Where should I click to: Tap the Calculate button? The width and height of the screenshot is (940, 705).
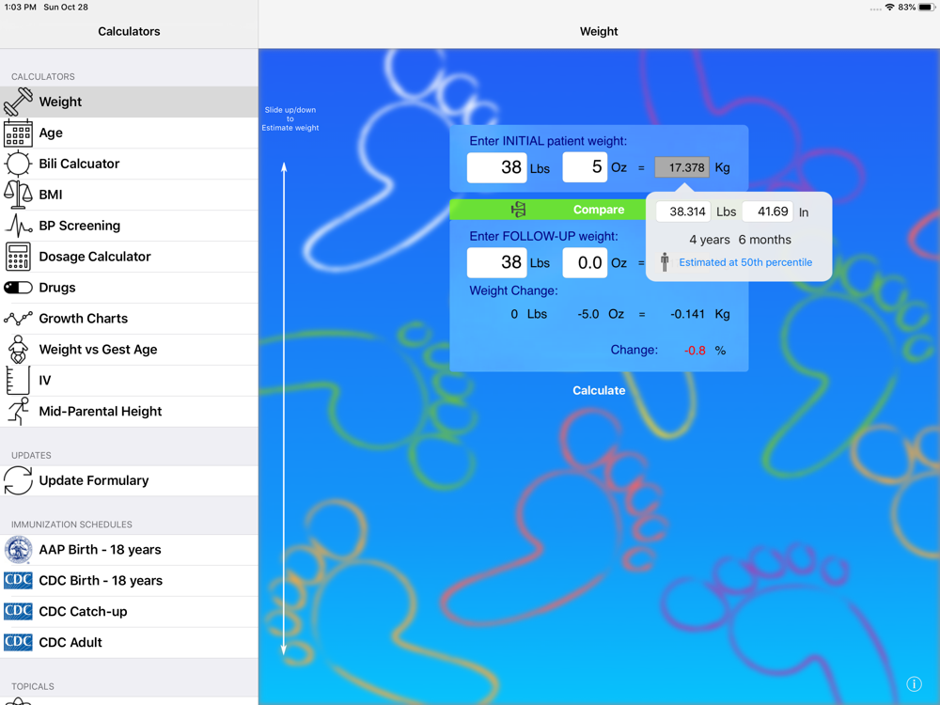(x=598, y=390)
